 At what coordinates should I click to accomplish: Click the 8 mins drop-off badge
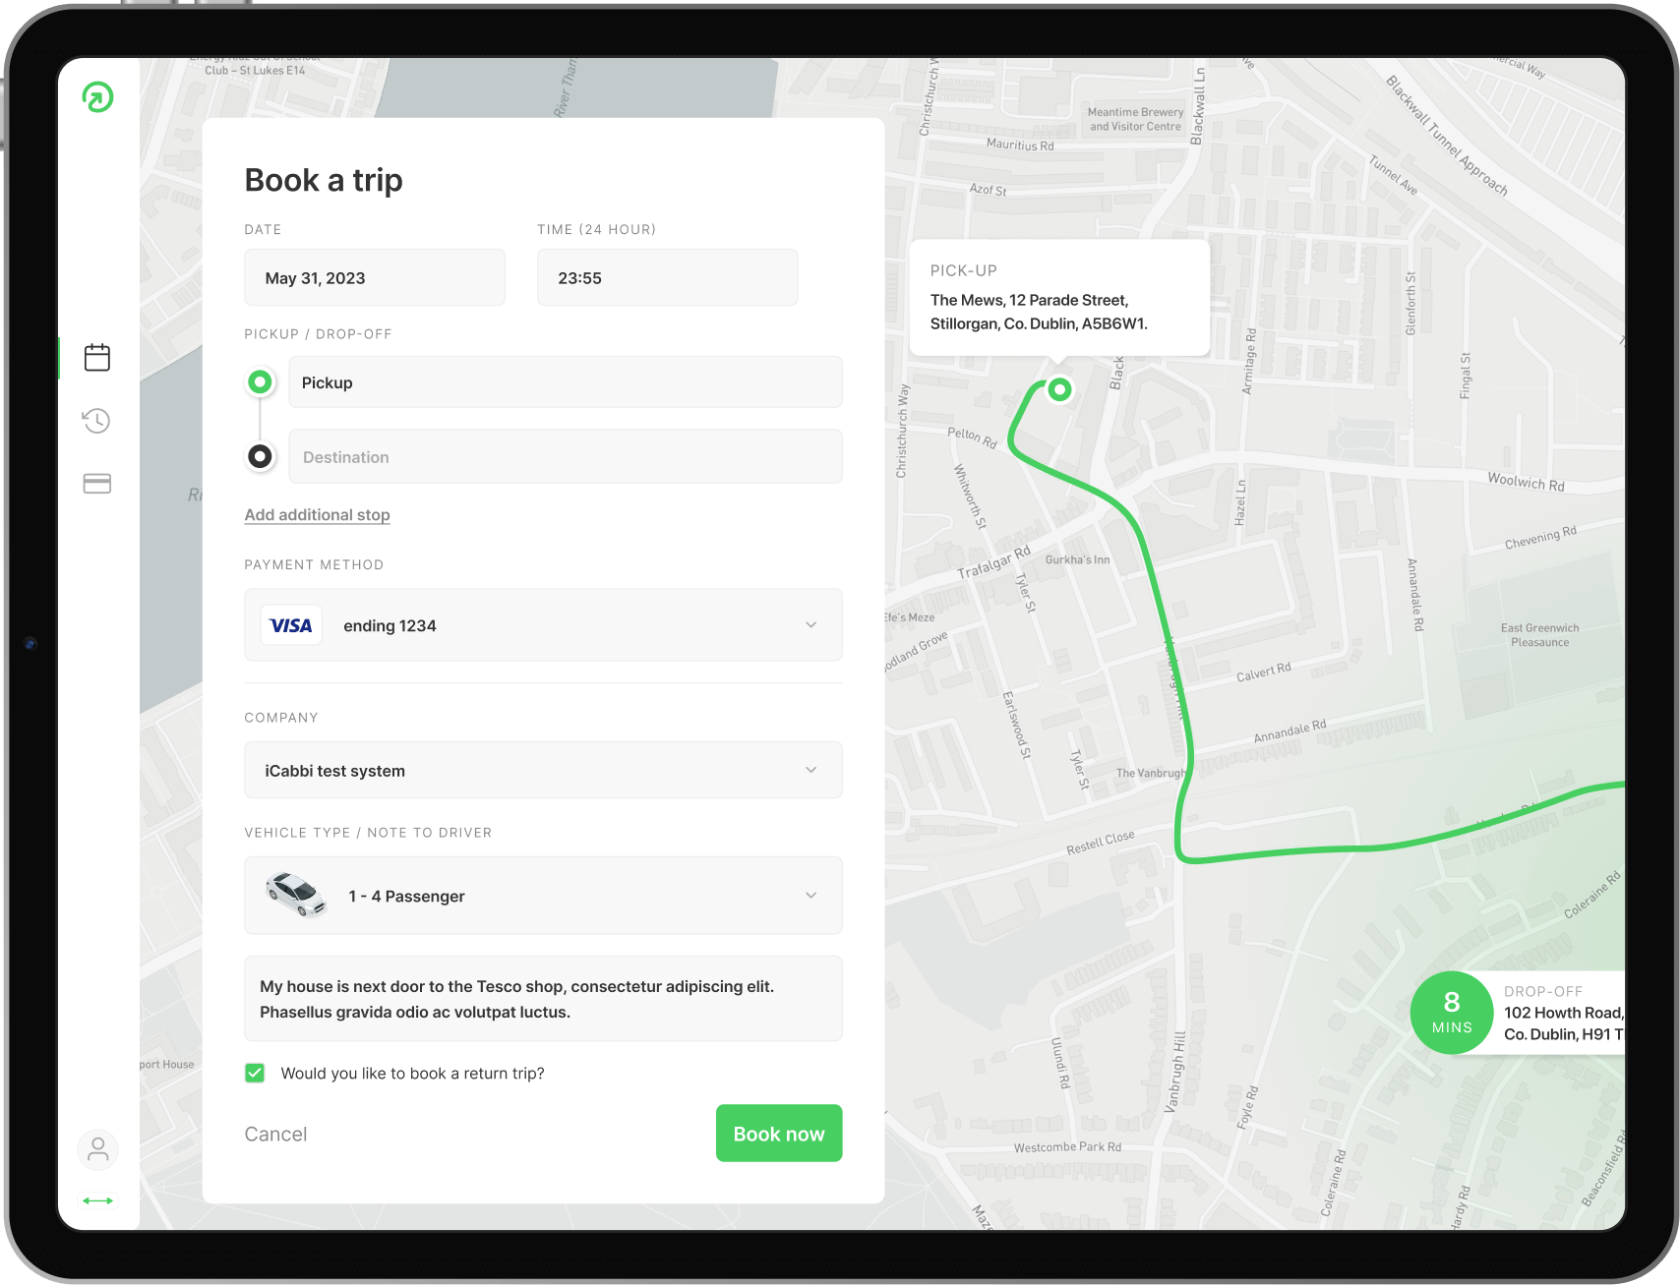1451,1013
